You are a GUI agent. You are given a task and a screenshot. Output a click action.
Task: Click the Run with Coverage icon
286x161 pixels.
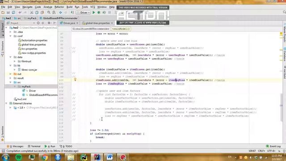104,13
